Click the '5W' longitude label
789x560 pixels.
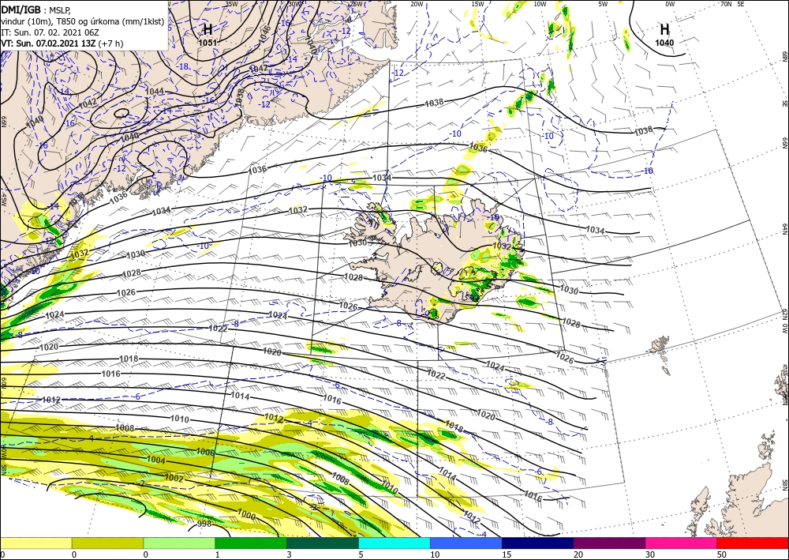[604, 4]
